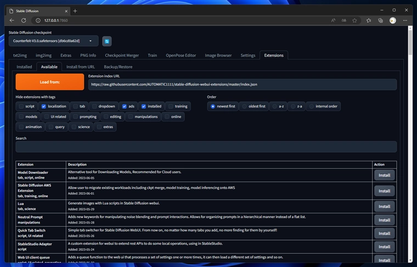Add this page to favorites with the star icon
Screen dimensions: 417x267
(x=355, y=20)
